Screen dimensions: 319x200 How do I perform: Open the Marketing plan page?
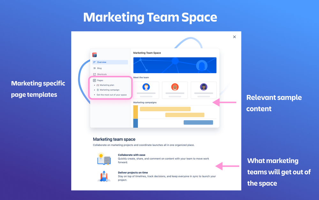click(107, 85)
